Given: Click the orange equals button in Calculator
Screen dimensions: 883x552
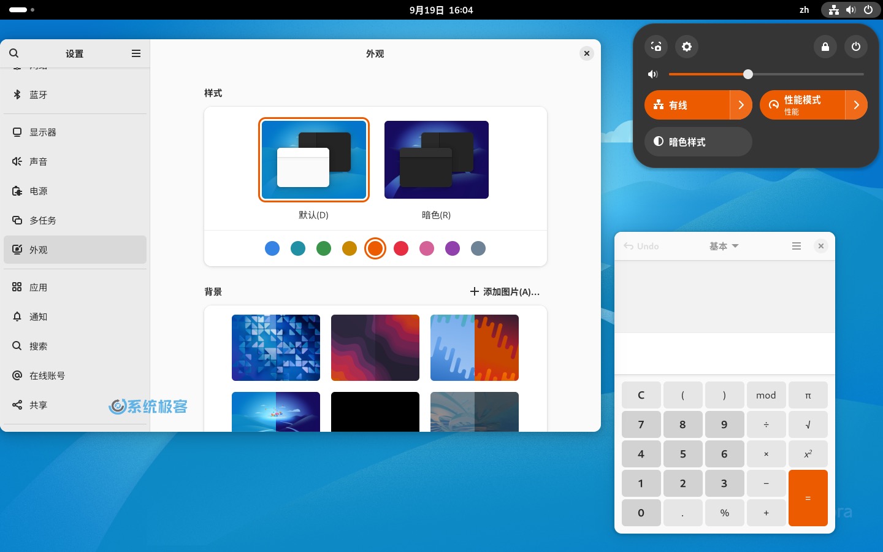Looking at the screenshot, I should click(x=808, y=498).
